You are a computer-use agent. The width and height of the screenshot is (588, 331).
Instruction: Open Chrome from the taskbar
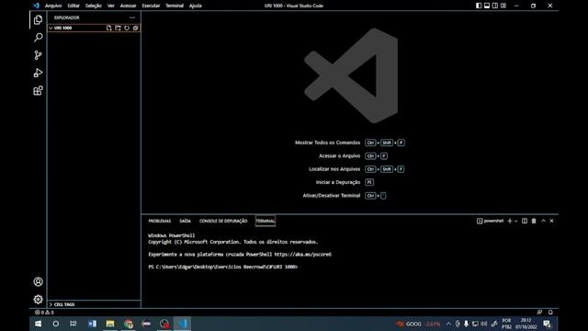click(129, 324)
